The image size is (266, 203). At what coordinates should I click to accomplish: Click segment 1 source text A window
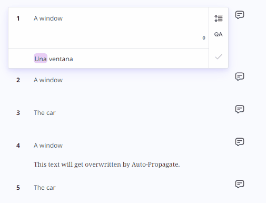point(48,18)
